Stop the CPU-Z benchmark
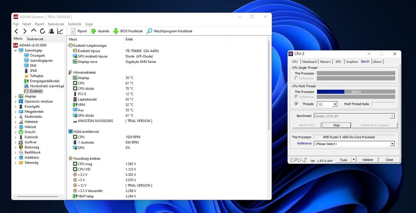This screenshot has height=213, width=416. pos(336,125)
